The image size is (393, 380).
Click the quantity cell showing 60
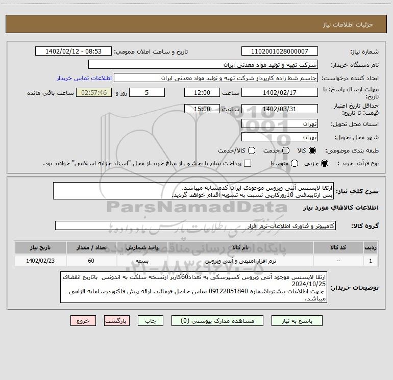click(x=91, y=261)
